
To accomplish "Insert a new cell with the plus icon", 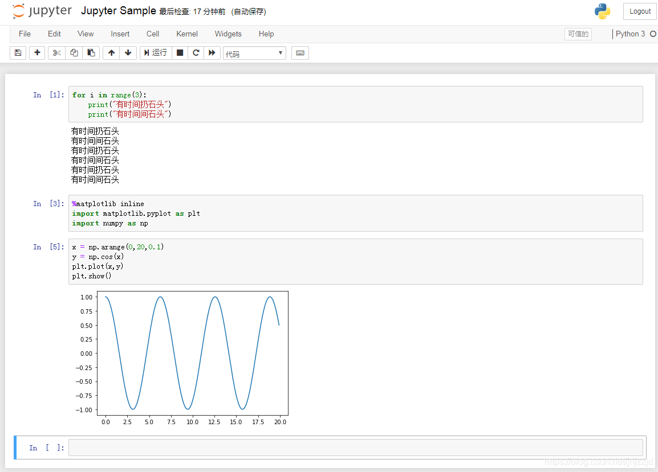I will click(x=37, y=52).
